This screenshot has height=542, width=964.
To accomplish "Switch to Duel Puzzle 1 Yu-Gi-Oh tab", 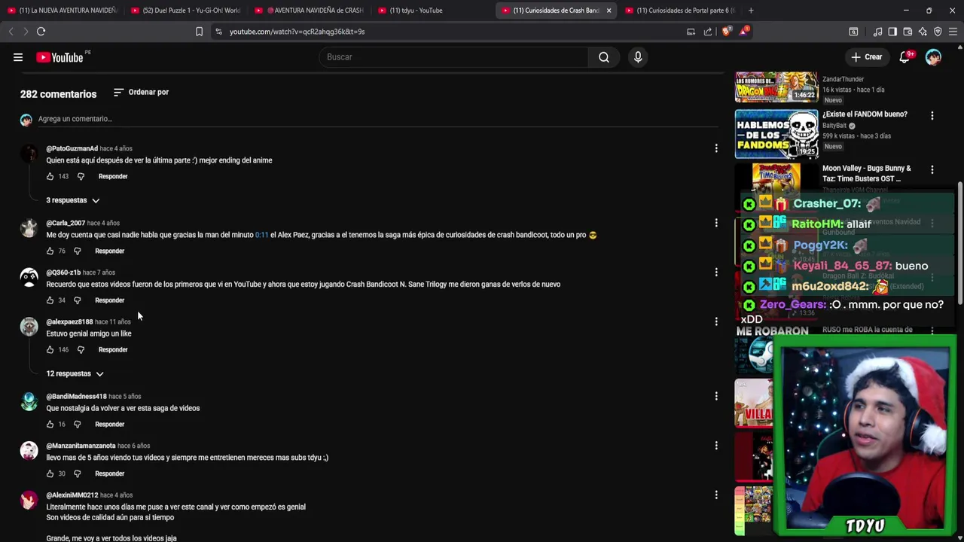I will (x=185, y=11).
